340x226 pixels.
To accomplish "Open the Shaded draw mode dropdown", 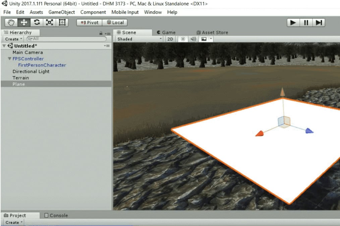I will click(x=139, y=39).
